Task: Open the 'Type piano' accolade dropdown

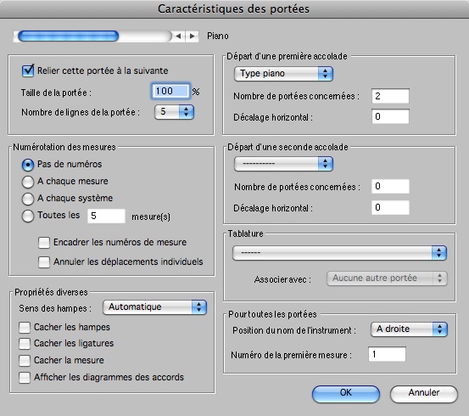Action: coord(283,74)
